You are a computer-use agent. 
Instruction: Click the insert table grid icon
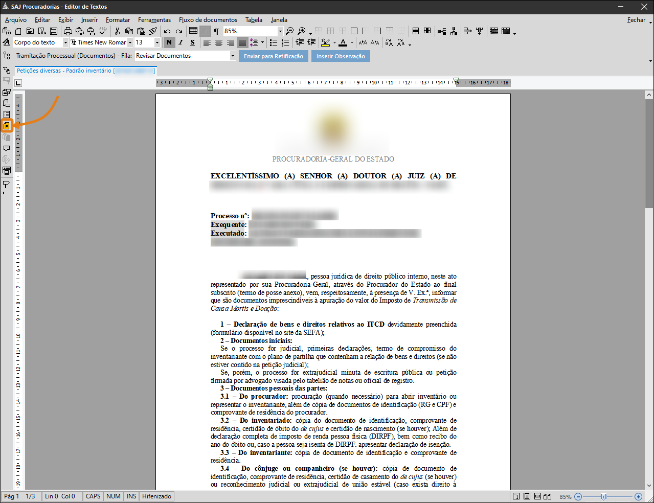point(193,31)
